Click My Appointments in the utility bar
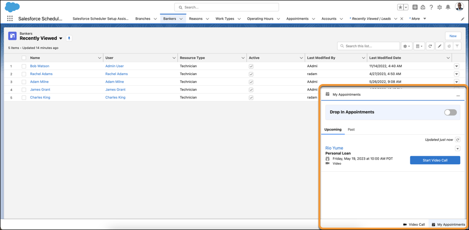The width and height of the screenshot is (469, 230). point(448,224)
